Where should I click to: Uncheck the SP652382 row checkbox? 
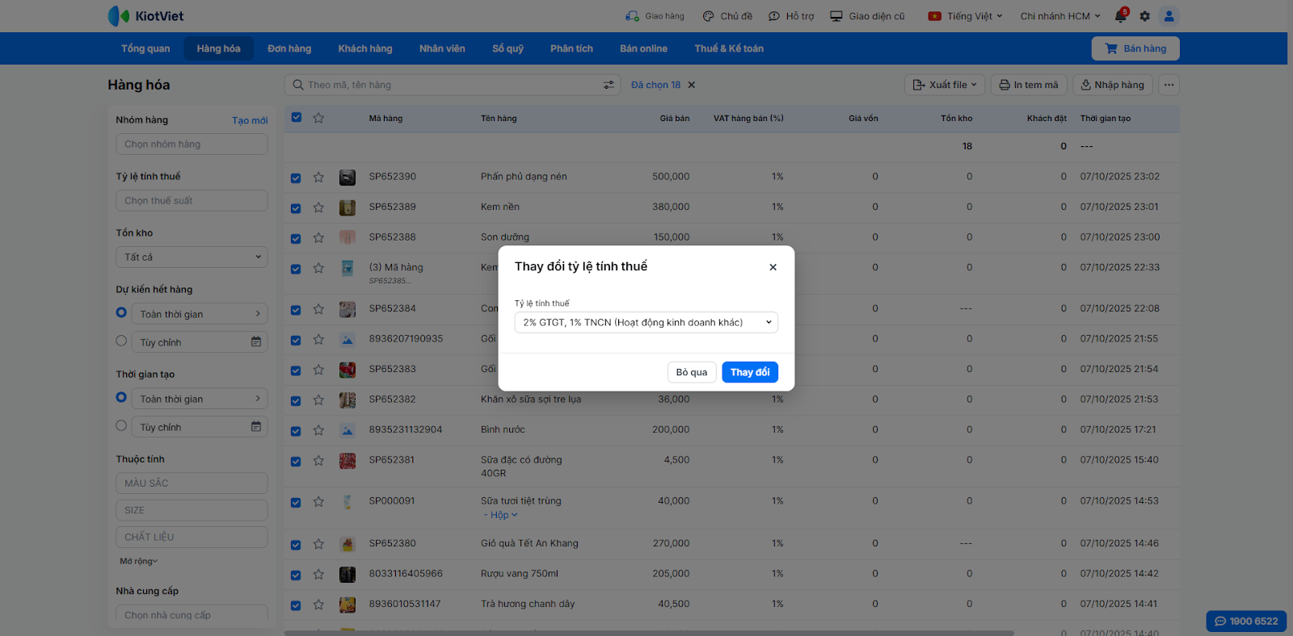296,400
